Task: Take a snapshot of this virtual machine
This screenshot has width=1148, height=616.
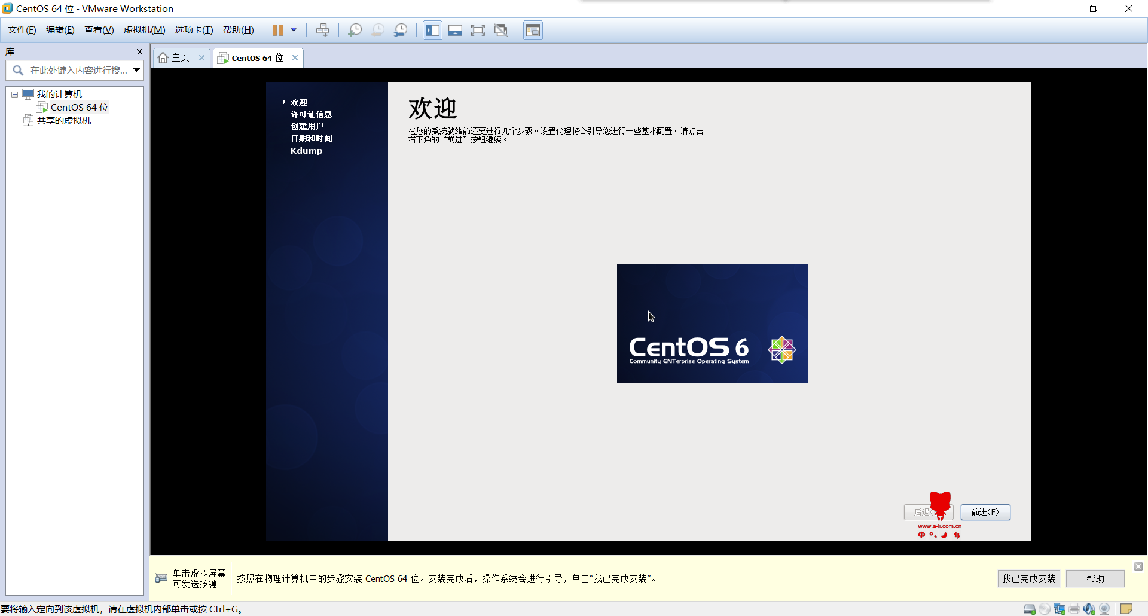Action: point(355,30)
